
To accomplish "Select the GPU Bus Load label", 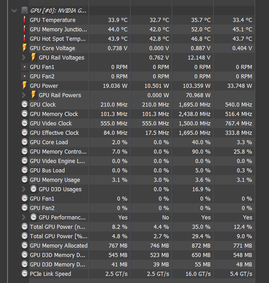I will click(x=47, y=170).
